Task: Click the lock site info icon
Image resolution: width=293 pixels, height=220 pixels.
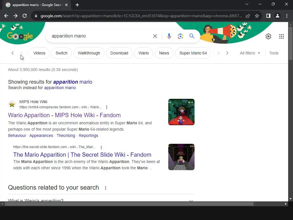Action: pyautogui.click(x=36, y=16)
